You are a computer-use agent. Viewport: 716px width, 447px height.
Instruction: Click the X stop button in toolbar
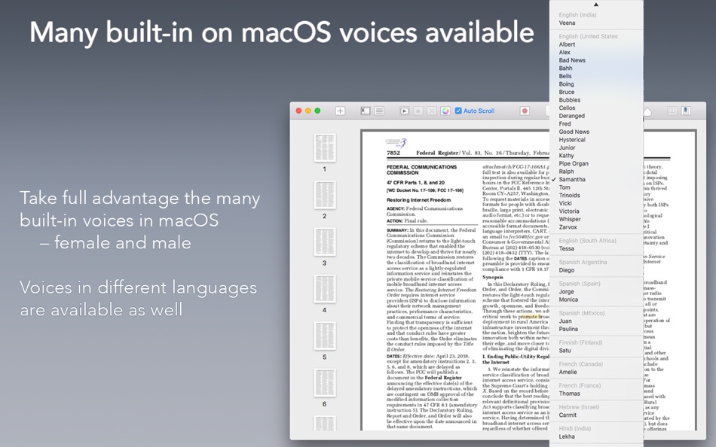pos(432,111)
